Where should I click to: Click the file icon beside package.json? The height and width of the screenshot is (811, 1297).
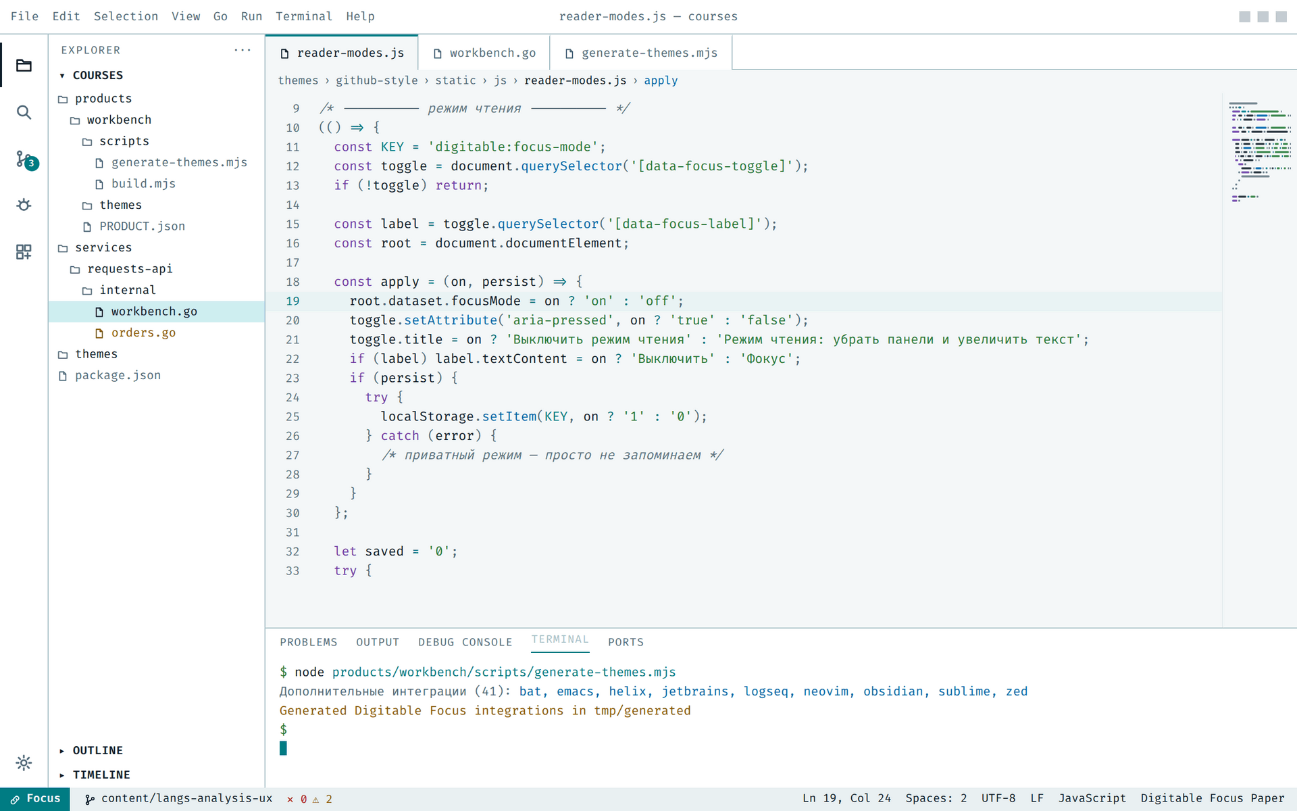(63, 376)
